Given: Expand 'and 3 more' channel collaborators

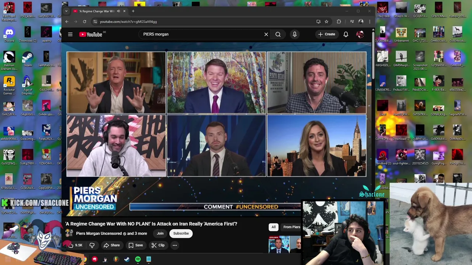Looking at the screenshot, I should (x=137, y=233).
